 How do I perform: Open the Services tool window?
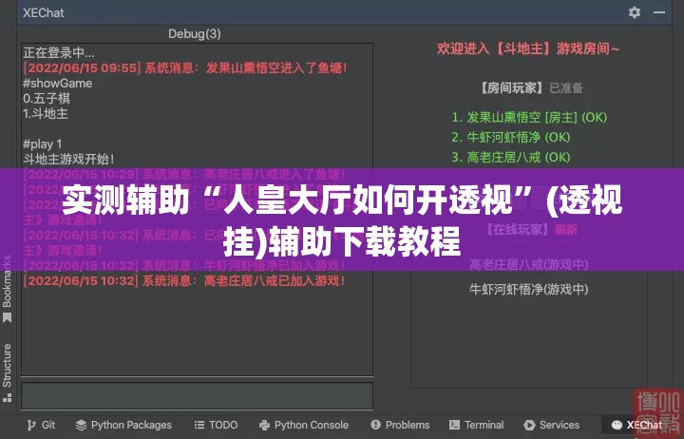click(552, 425)
